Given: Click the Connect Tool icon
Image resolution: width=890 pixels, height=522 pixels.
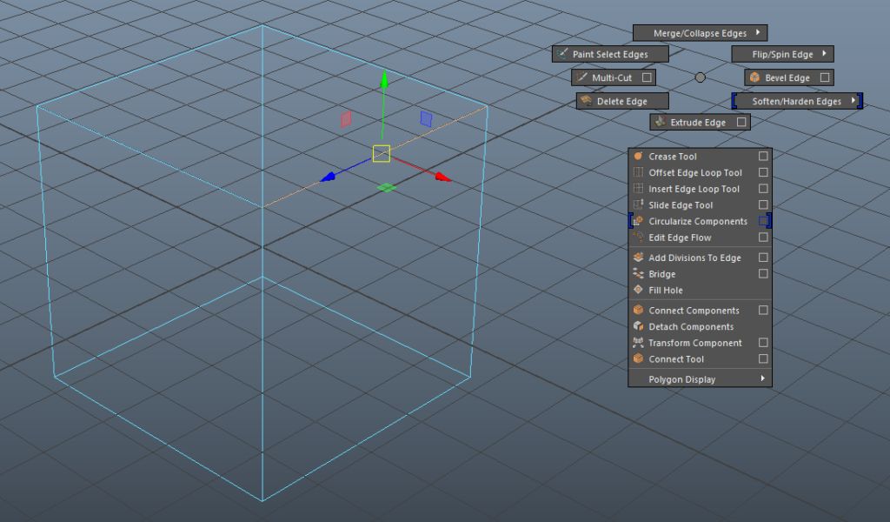Looking at the screenshot, I should [x=638, y=359].
